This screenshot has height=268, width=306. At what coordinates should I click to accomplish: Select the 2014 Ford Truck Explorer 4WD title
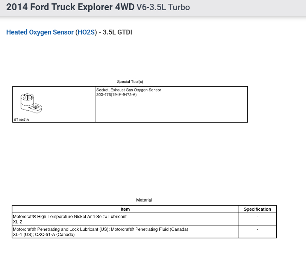(70, 7)
